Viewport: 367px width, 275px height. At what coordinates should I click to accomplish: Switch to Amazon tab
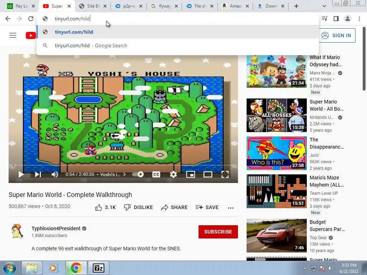(x=235, y=6)
